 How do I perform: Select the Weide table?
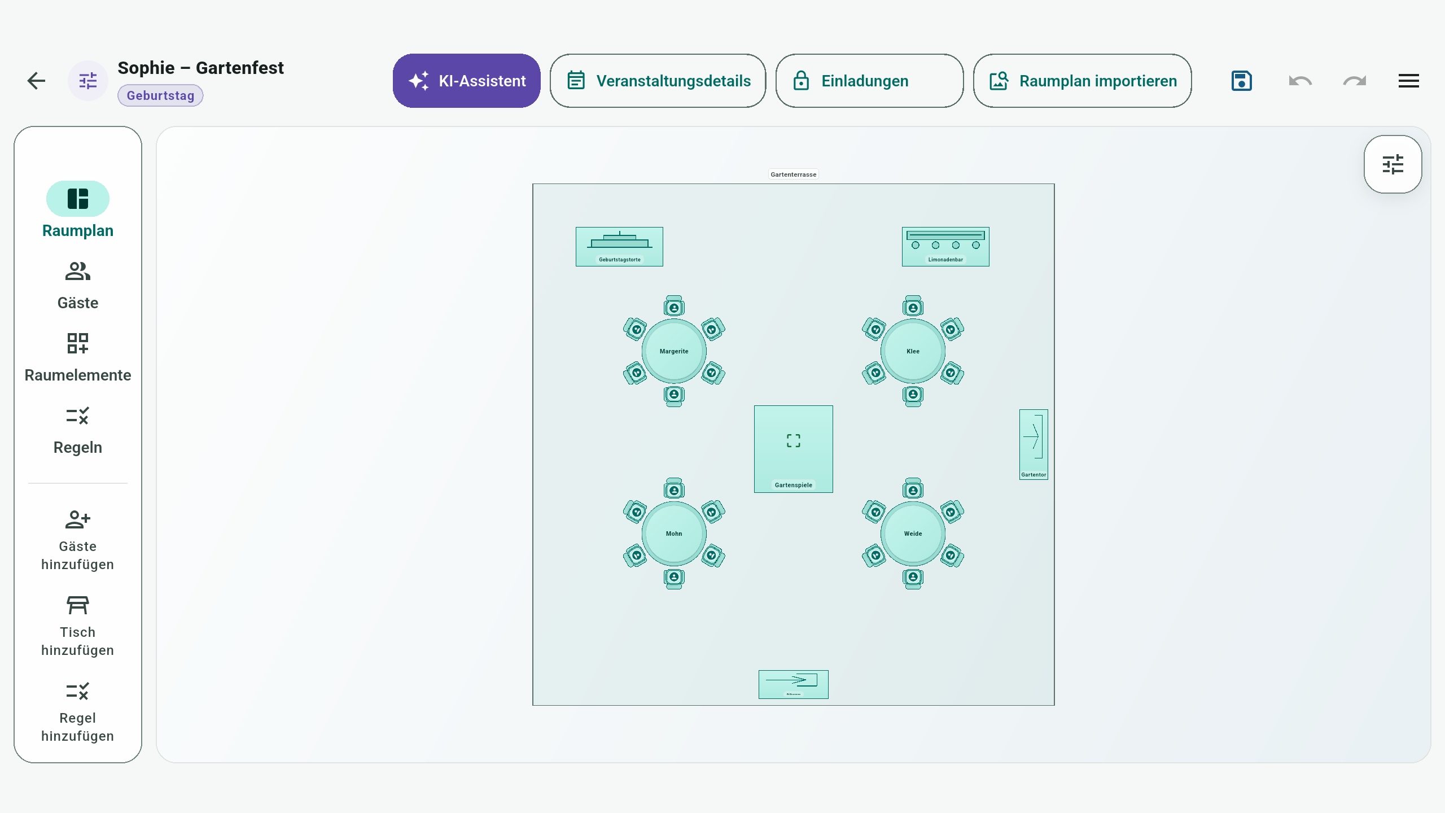click(913, 534)
